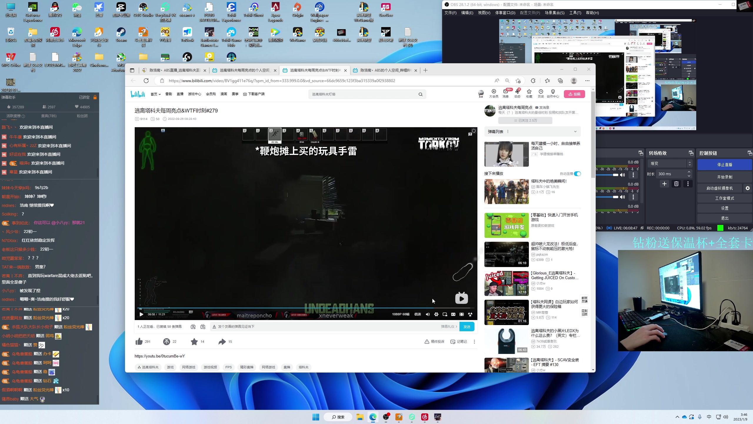753x424 pixels.
Task: Open 创作中心 icon in Bilibili header
Action: [x=553, y=93]
